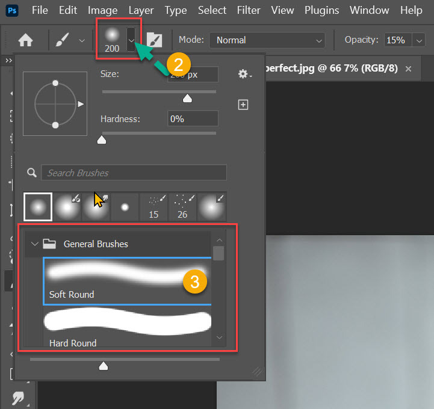
Task: Select the first recent soft round brush
Action: 38,207
